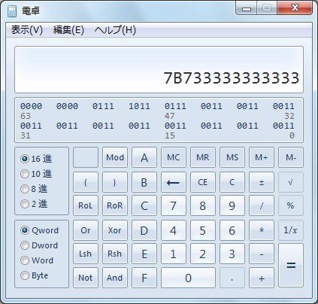Shift right with Rsh
Viewport: 318px width, 304px height.
pyautogui.click(x=115, y=254)
